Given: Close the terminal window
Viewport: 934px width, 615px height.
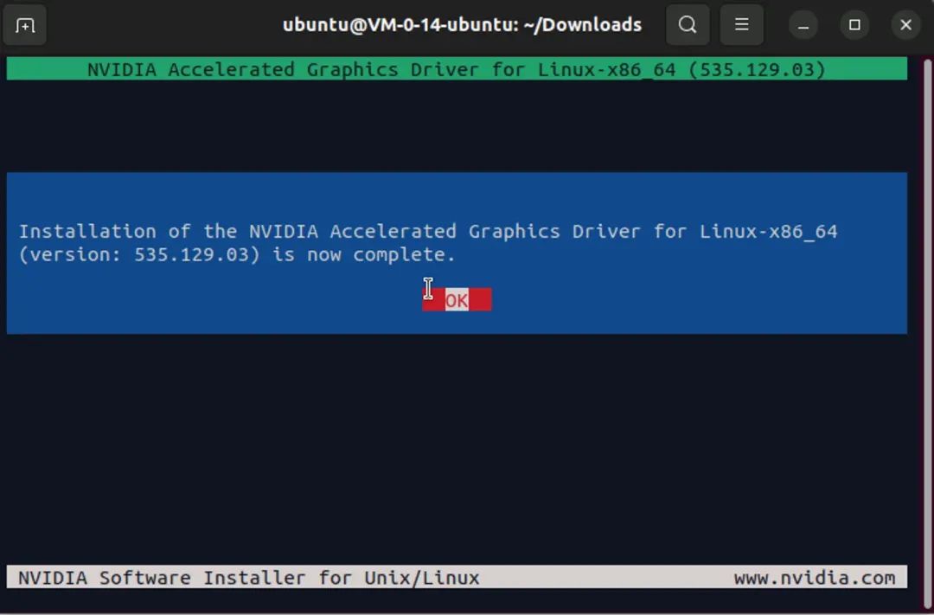Looking at the screenshot, I should [906, 25].
